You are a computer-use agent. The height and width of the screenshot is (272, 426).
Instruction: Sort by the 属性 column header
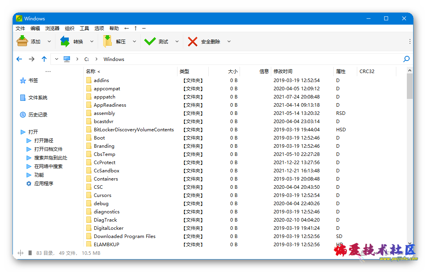345,72
